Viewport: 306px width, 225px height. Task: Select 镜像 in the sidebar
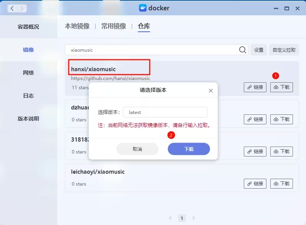click(x=28, y=50)
